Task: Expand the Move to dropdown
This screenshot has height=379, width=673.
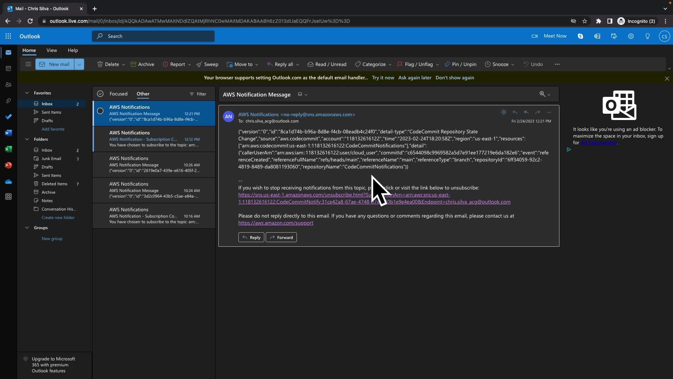Action: click(256, 65)
